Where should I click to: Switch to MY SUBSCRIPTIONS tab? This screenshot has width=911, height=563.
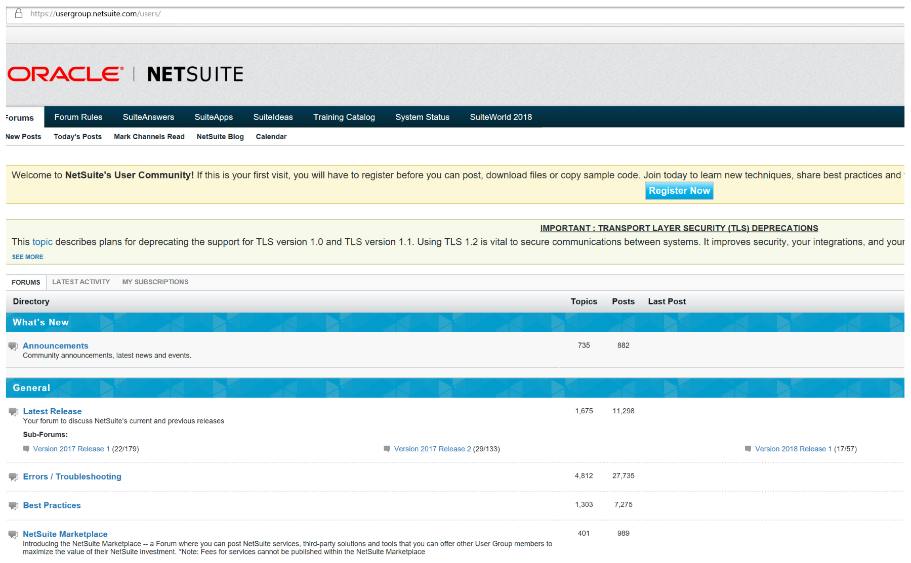tap(155, 282)
